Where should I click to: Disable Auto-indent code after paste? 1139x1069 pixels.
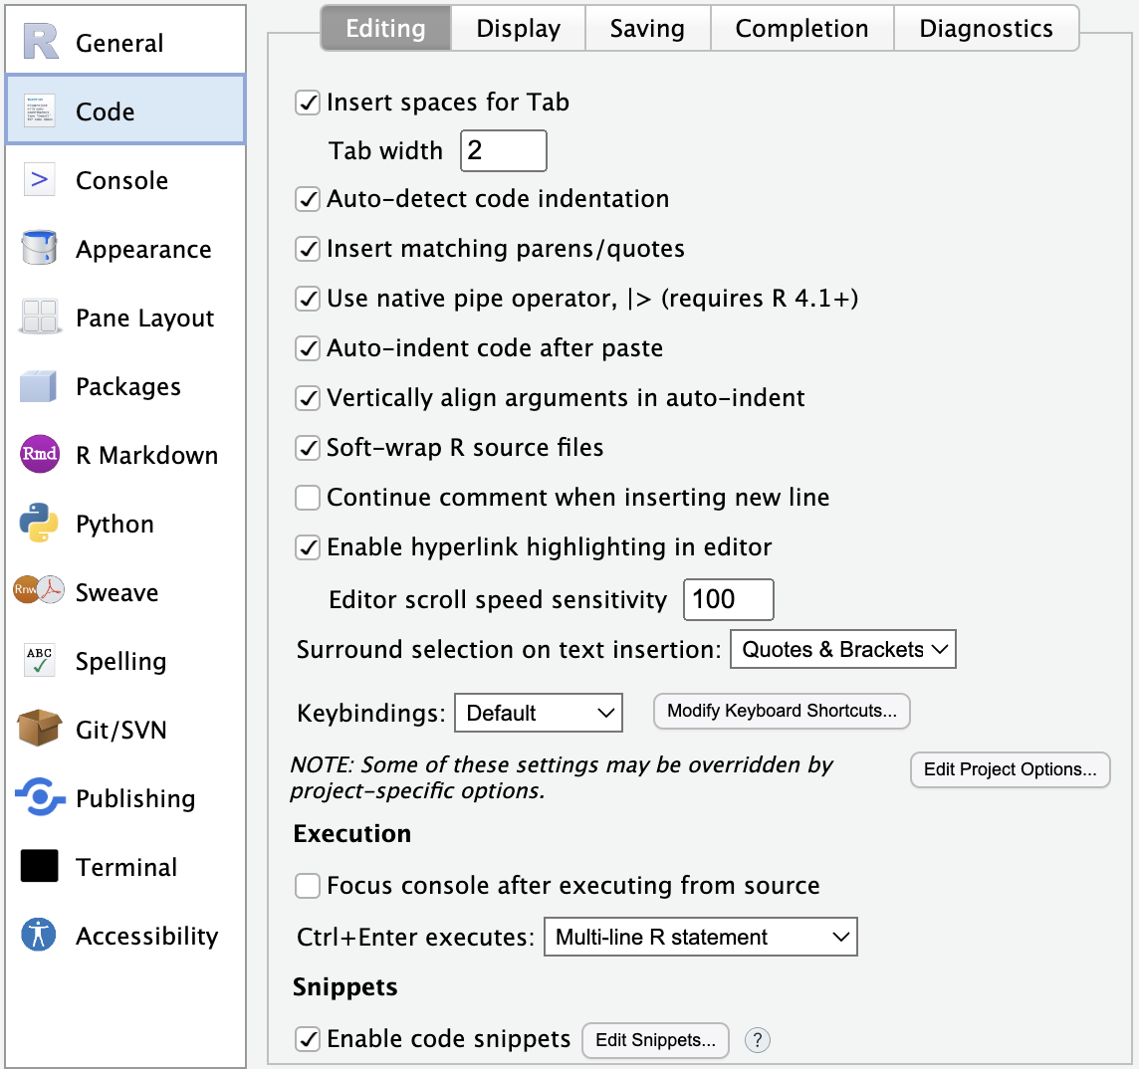(308, 348)
